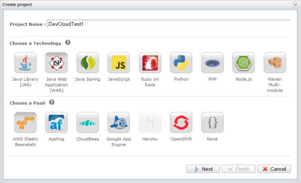Cancel the project creation dialog
Image resolution: width=301 pixels, height=183 pixels.
[274, 169]
